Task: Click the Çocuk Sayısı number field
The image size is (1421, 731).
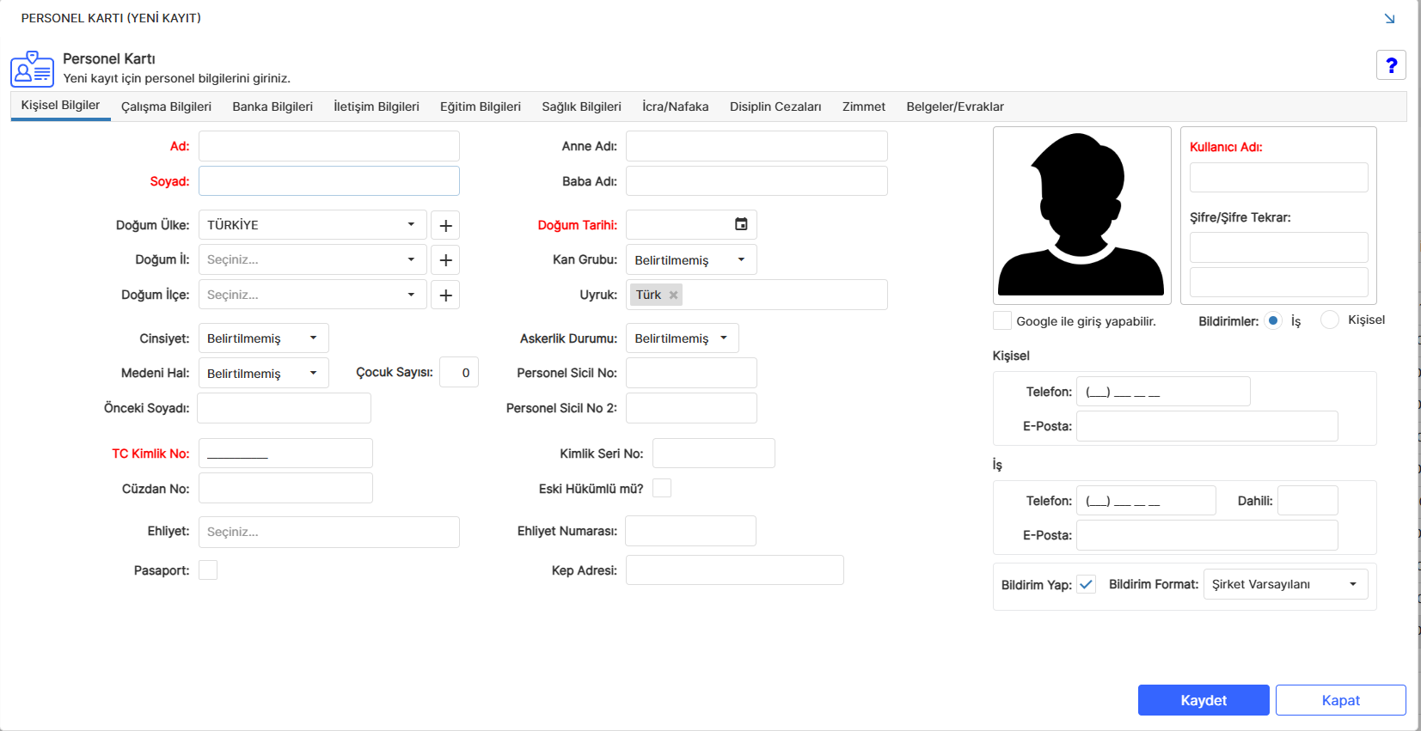Action: (x=459, y=372)
